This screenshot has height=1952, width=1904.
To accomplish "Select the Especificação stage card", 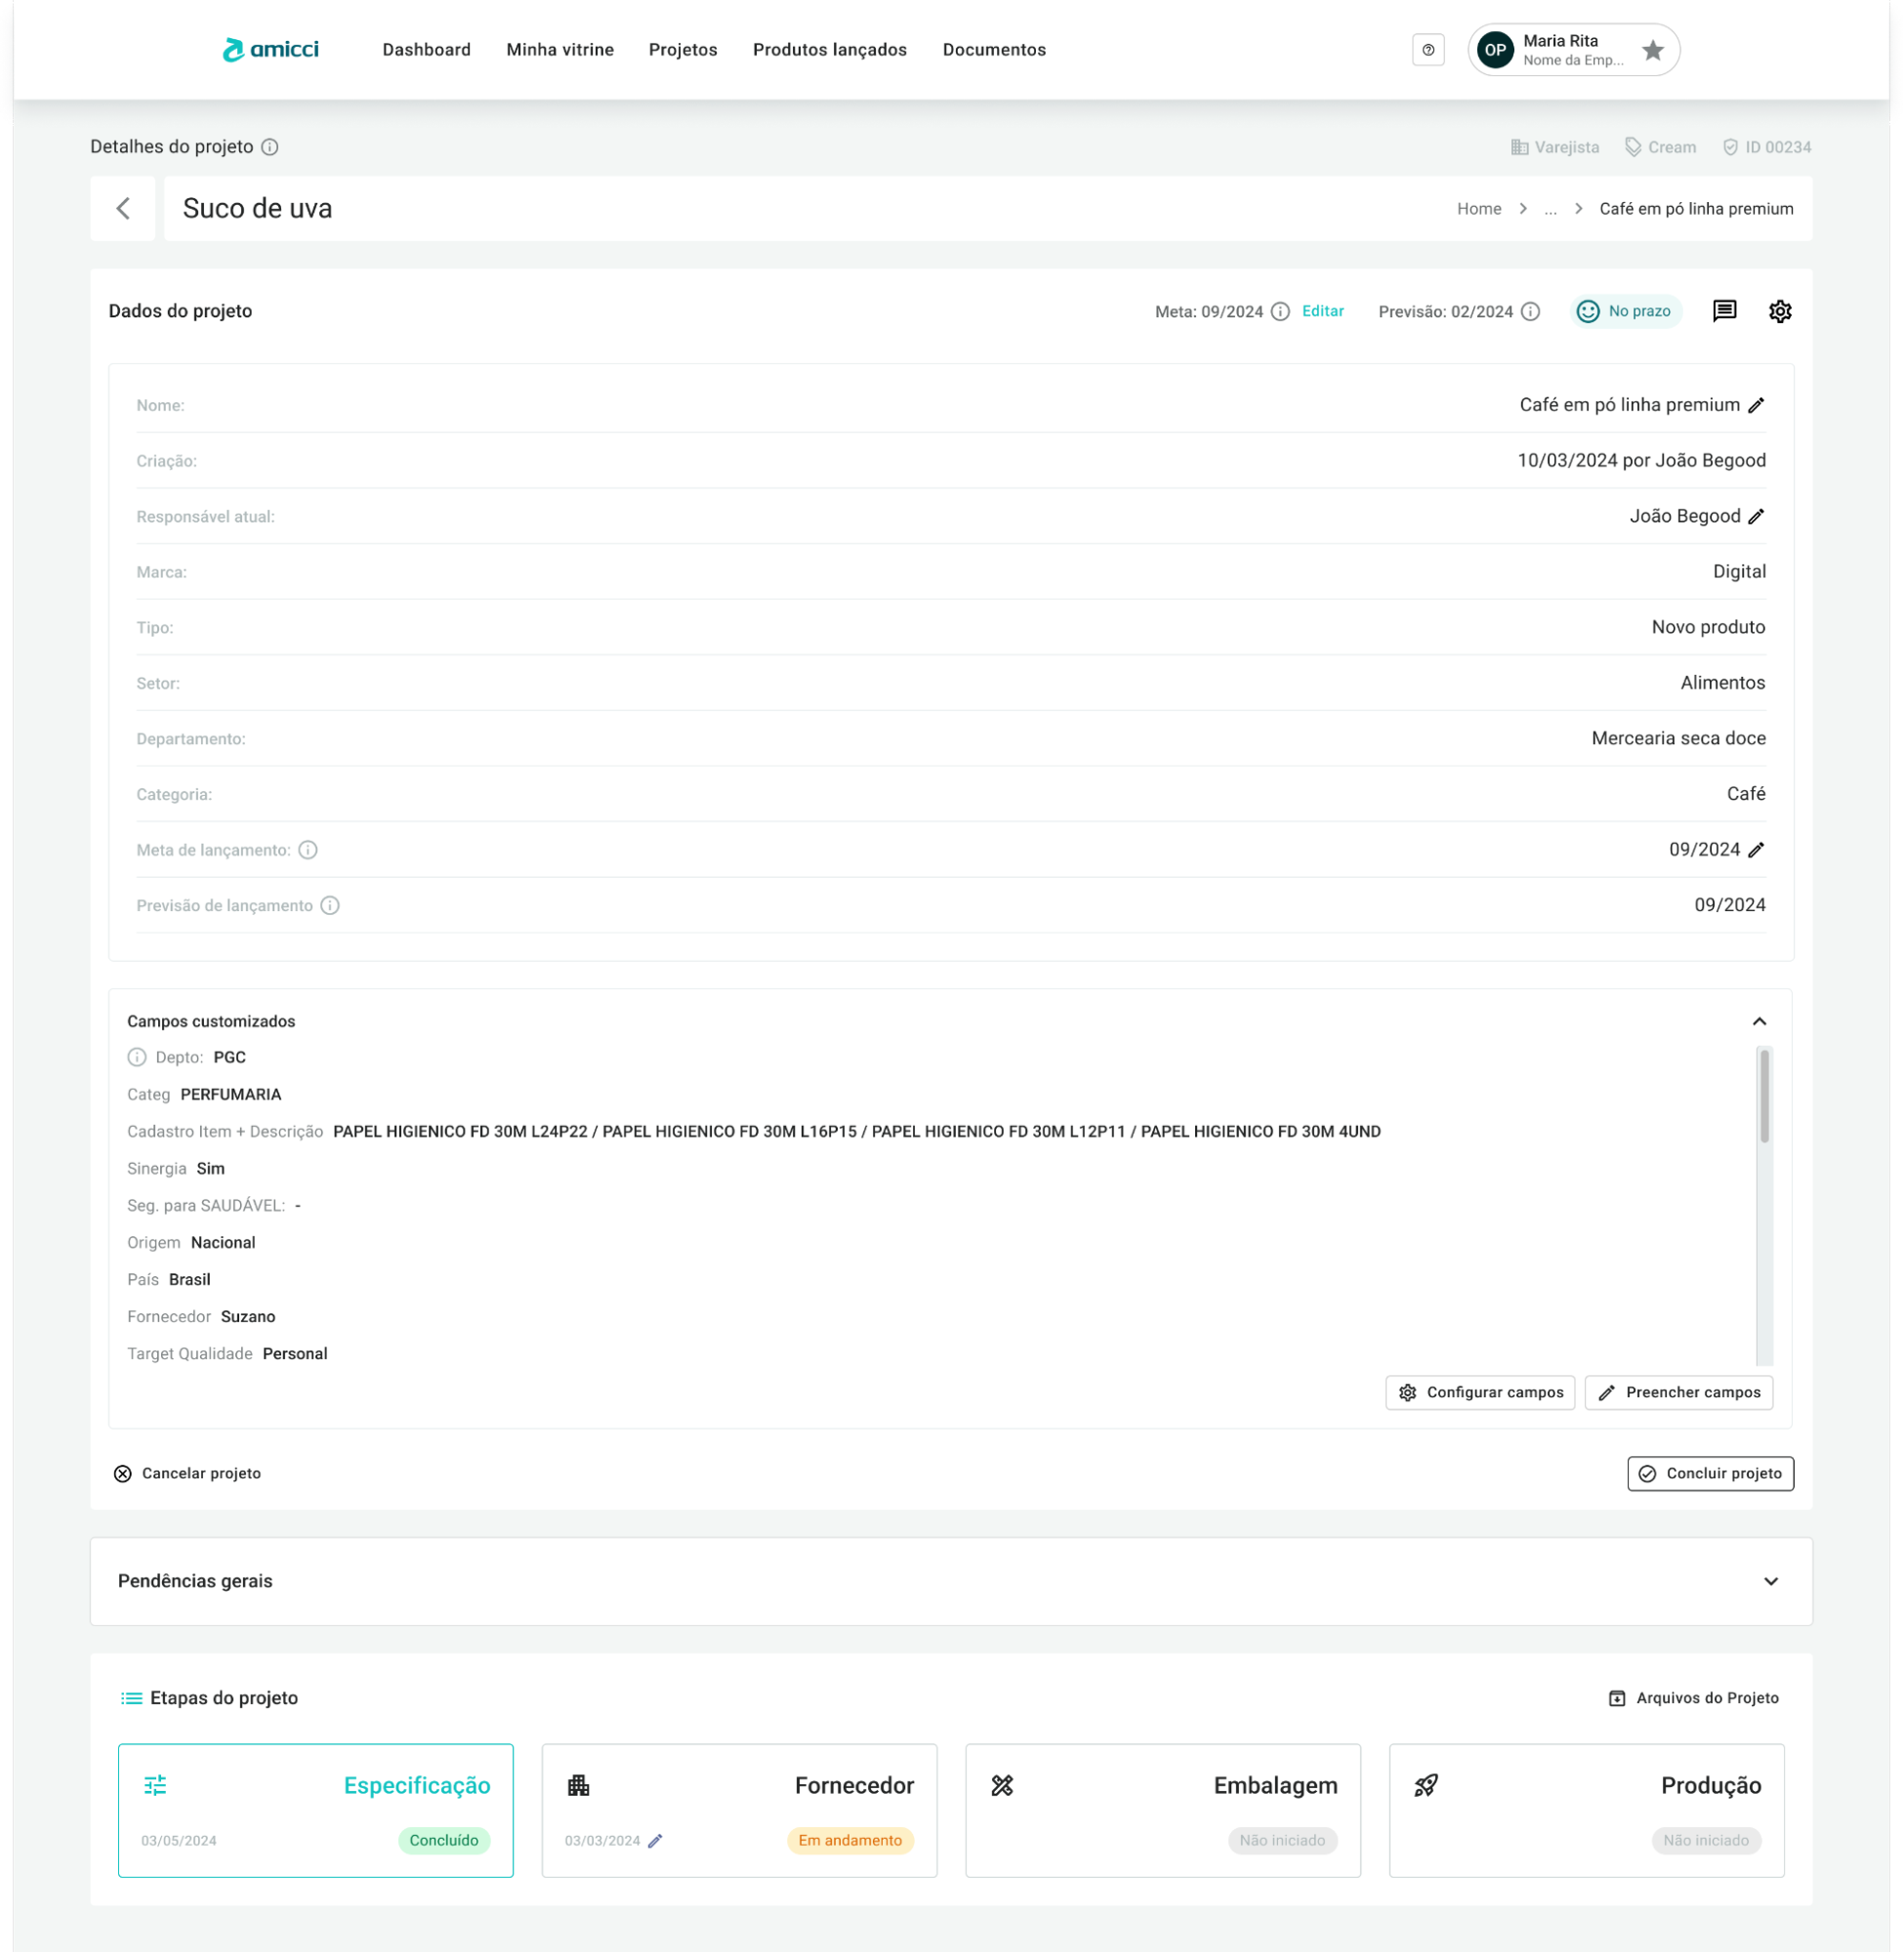I will coord(316,1810).
